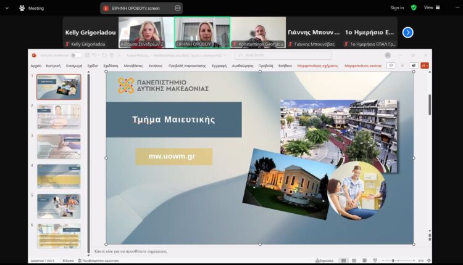Select slide 3 thumbnail
463x265 pixels.
[59, 147]
